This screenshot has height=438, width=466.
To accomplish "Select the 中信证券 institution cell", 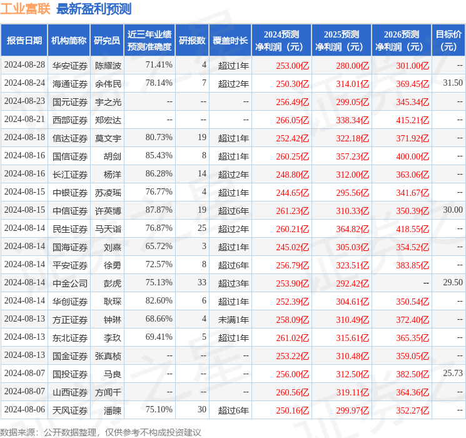I will point(70,211).
